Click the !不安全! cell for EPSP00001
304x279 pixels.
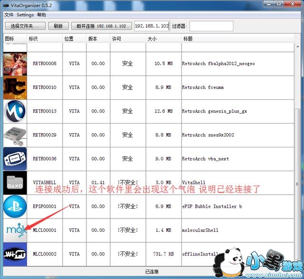(128, 206)
